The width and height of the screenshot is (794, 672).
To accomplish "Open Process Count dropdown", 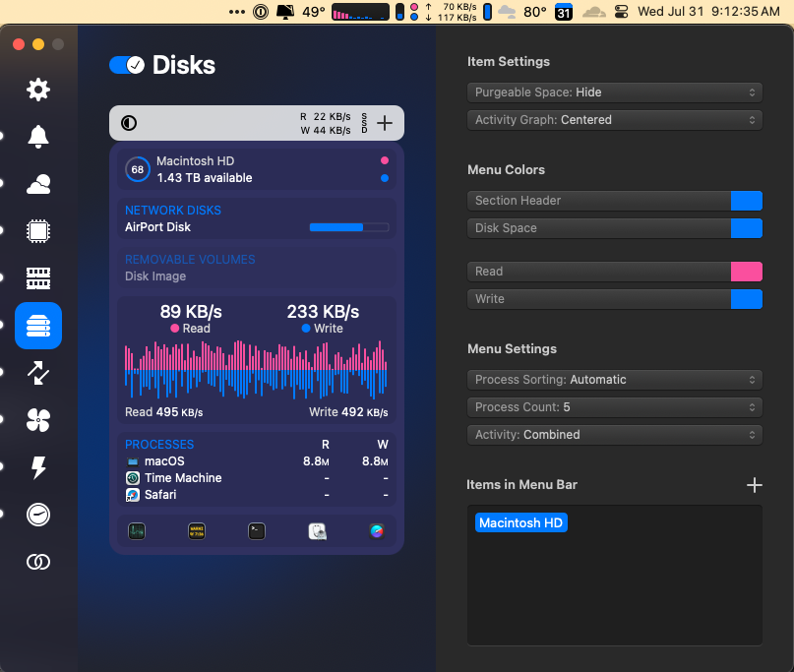I will (615, 407).
